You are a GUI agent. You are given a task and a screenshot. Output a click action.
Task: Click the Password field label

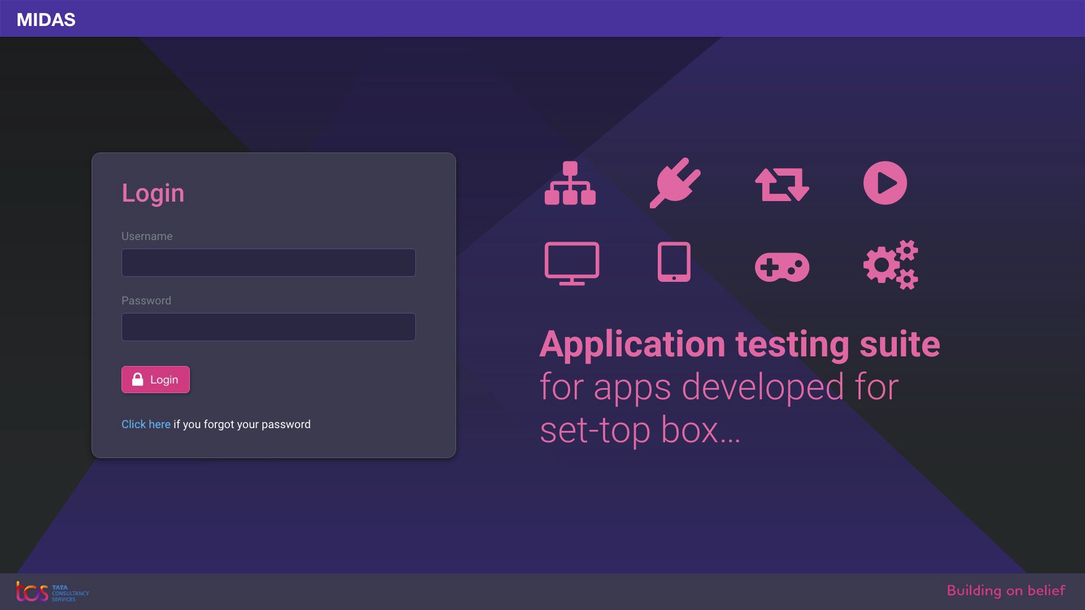click(146, 300)
